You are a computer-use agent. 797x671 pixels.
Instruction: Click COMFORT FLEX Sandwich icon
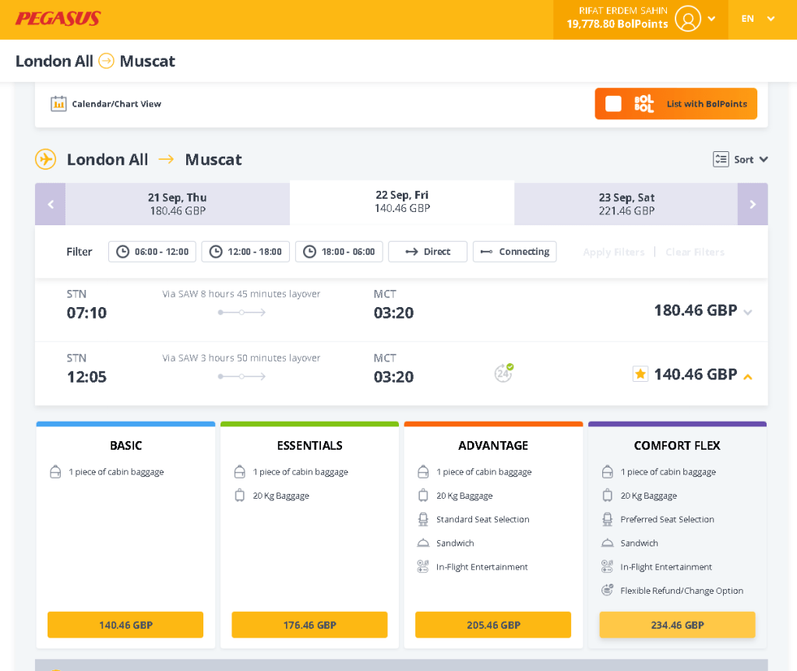coord(608,543)
